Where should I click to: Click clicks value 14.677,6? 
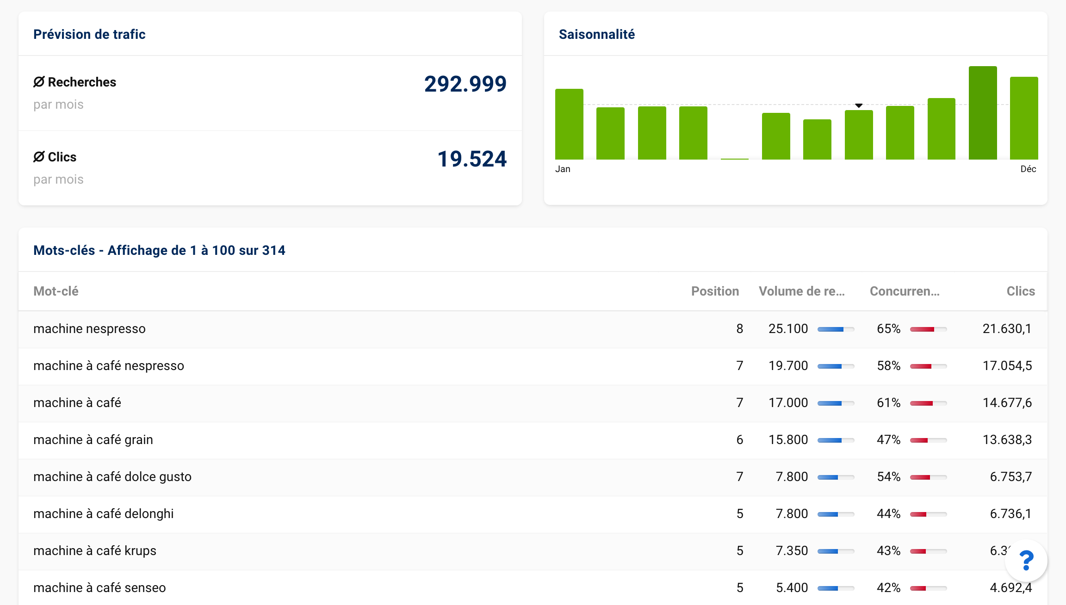pos(1007,402)
